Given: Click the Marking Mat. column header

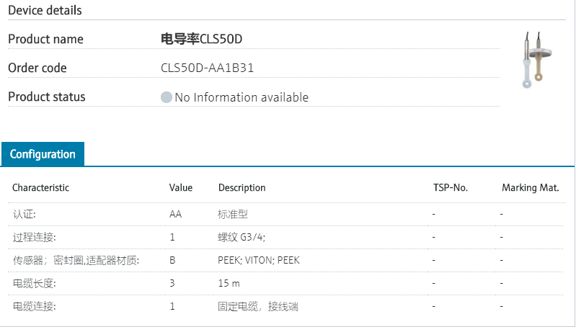Looking at the screenshot, I should 531,188.
